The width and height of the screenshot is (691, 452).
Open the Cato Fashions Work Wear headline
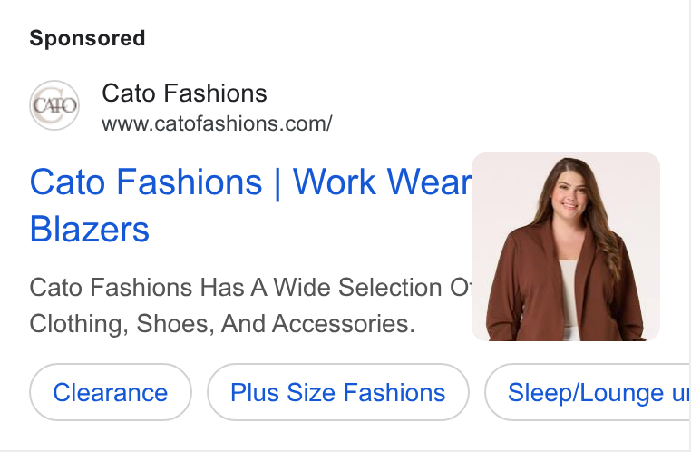point(250,205)
